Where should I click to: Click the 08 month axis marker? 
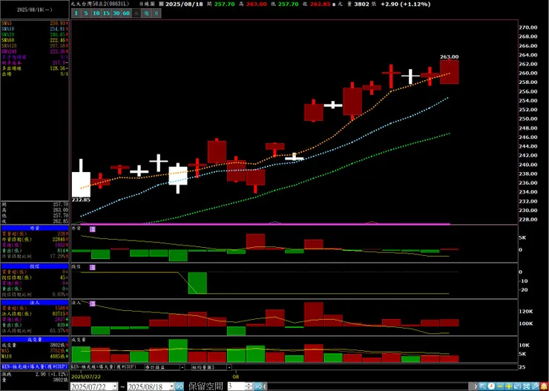pyautogui.click(x=236, y=377)
